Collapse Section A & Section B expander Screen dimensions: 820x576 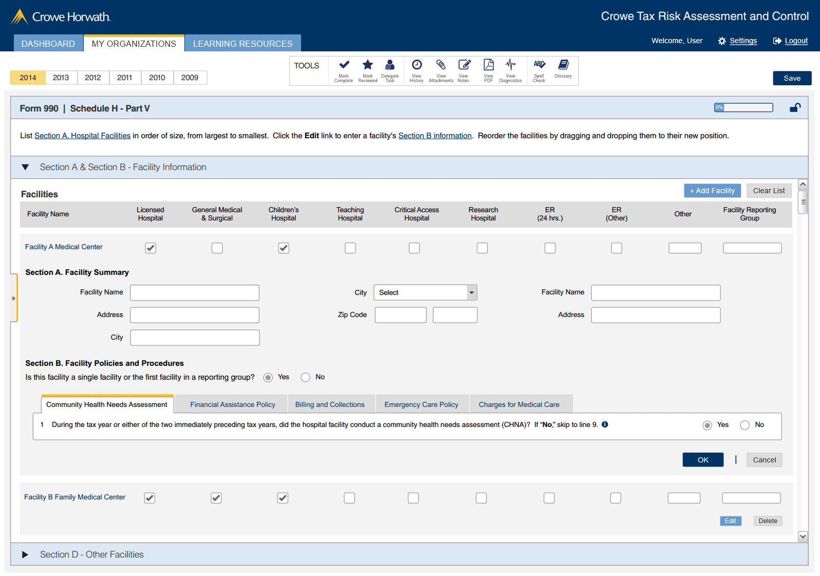pyautogui.click(x=25, y=168)
